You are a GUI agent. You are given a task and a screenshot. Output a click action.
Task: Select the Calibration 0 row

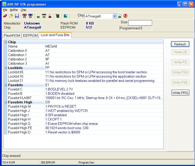[85, 51]
